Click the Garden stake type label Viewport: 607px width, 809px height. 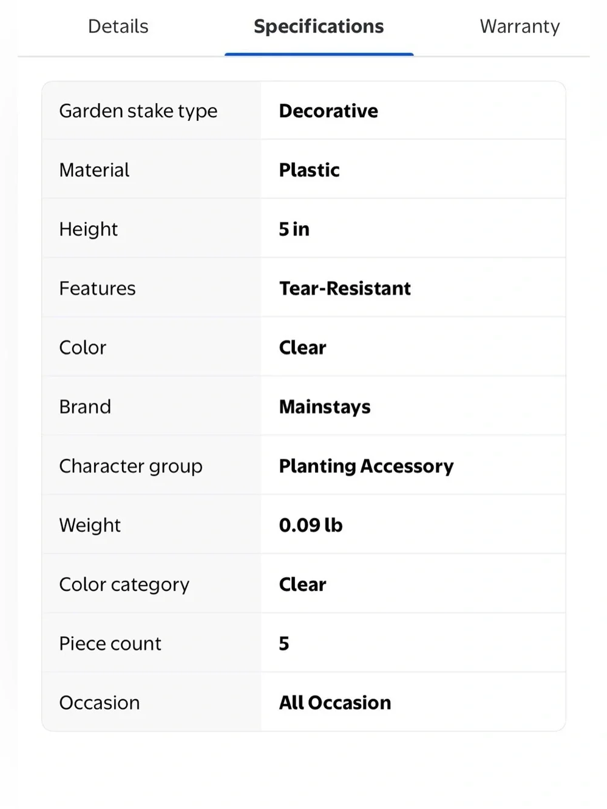tap(138, 111)
